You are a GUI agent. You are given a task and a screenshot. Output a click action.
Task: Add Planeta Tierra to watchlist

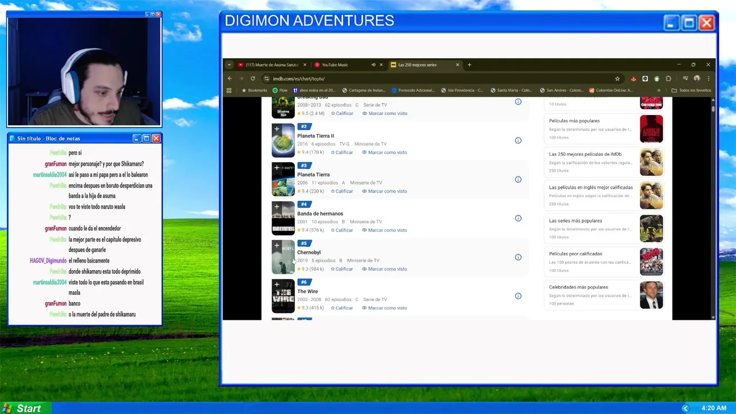click(277, 168)
